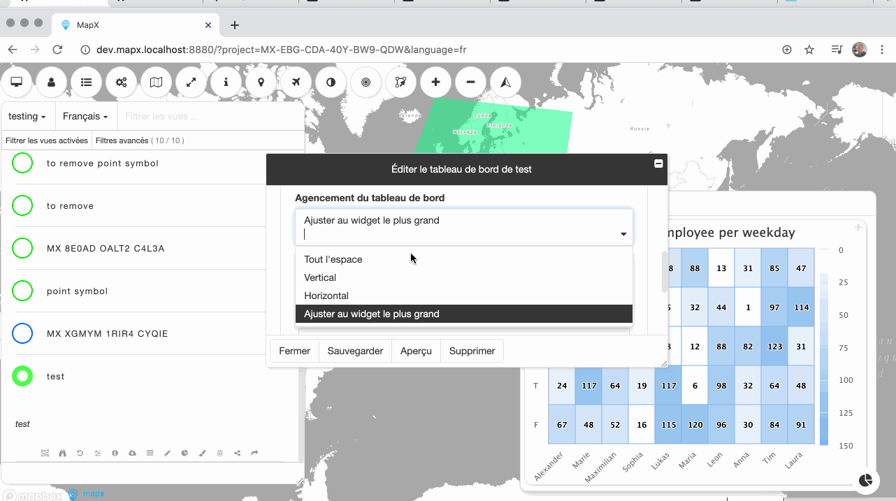
Task: Open the 'Français' language dropdown
Action: 85,115
